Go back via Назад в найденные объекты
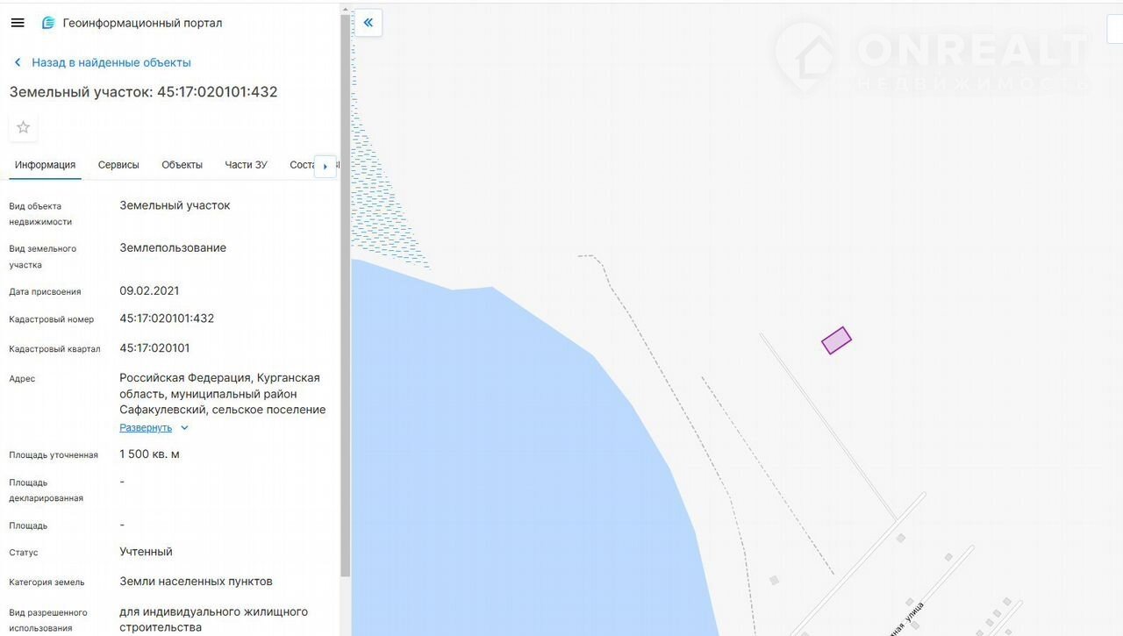 (111, 62)
